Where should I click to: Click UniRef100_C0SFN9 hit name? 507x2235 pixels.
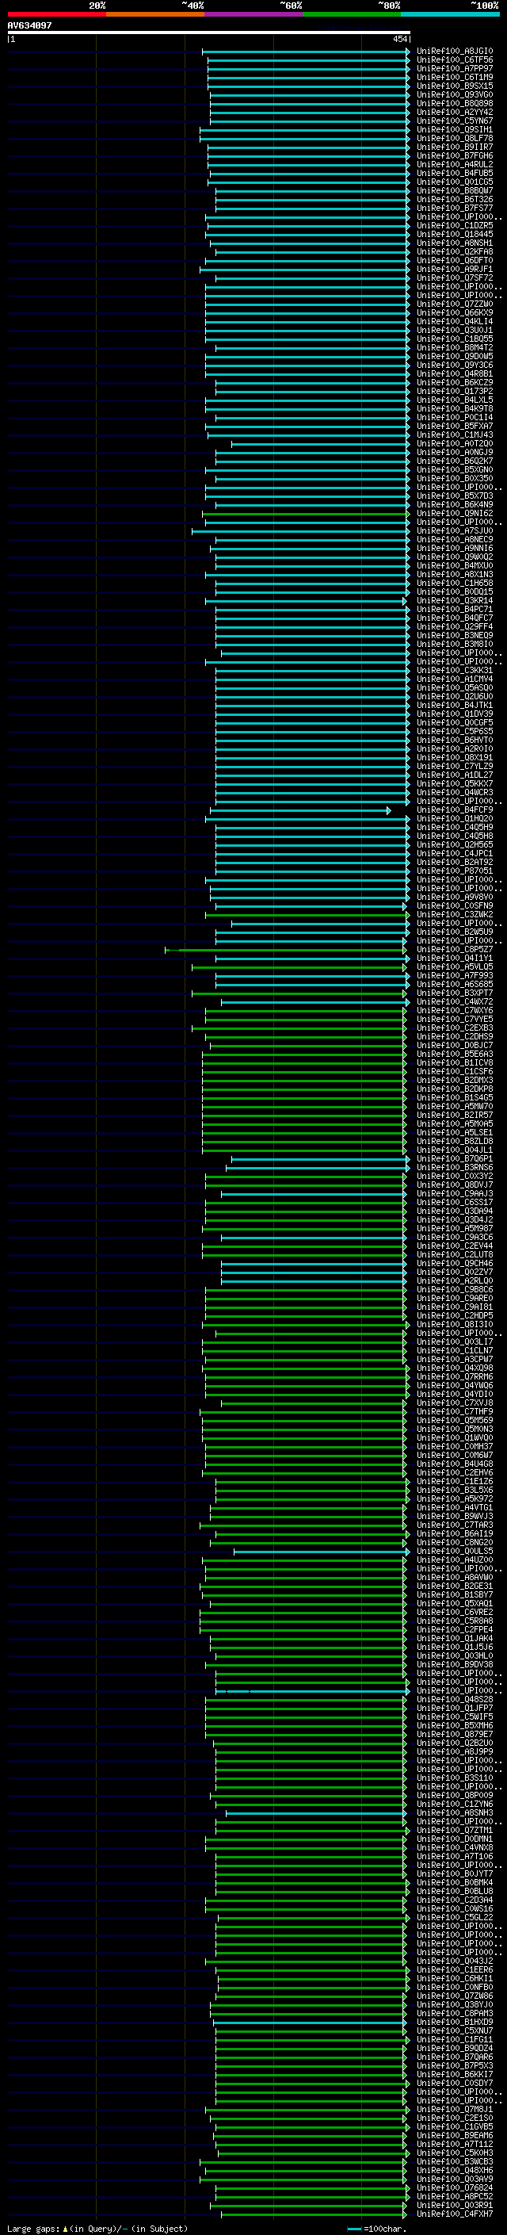455,905
